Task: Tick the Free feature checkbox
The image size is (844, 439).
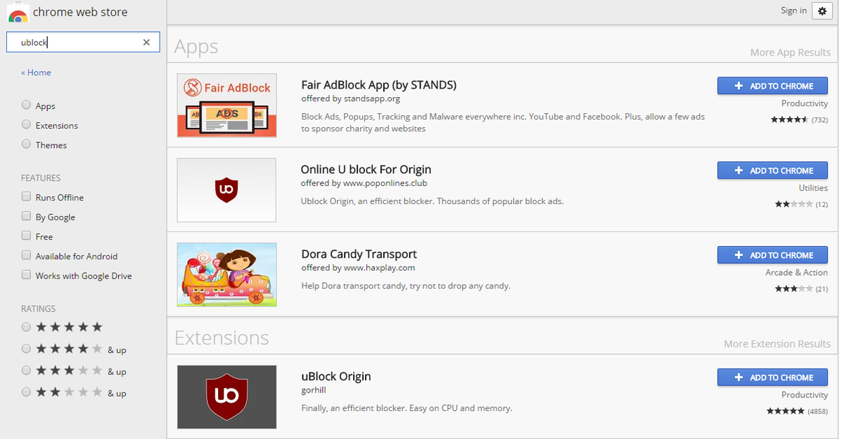Action: (x=26, y=236)
